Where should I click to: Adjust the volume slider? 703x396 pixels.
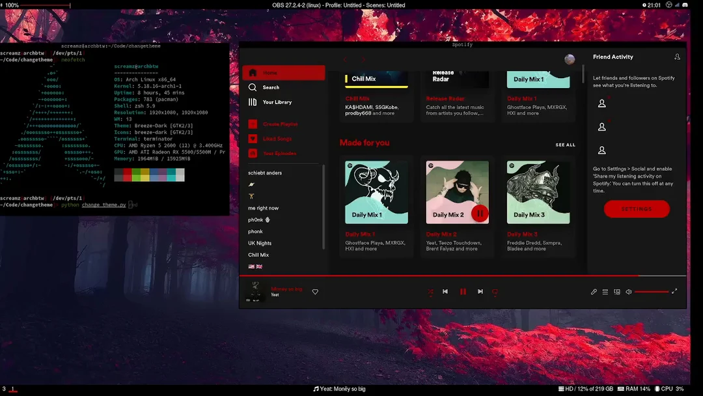point(651,292)
